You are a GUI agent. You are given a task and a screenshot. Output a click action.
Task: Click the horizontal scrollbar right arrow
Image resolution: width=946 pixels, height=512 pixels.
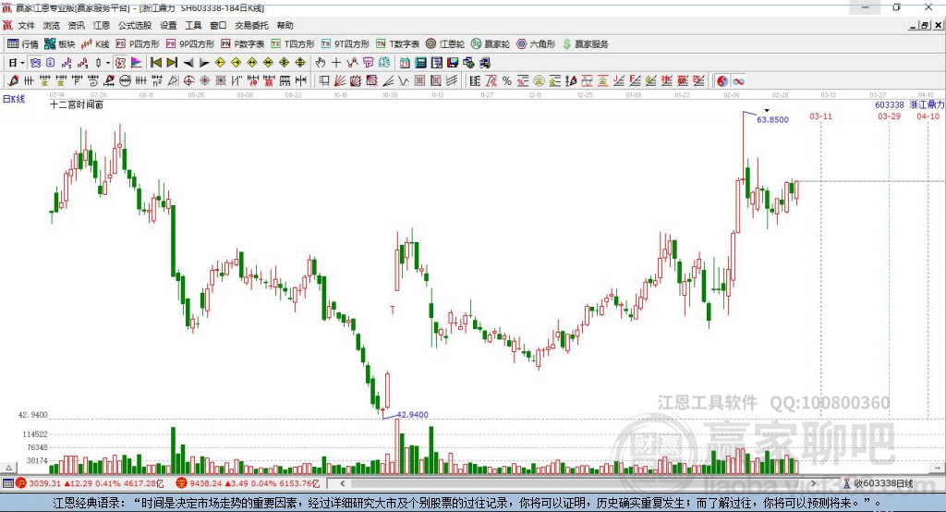(x=813, y=483)
